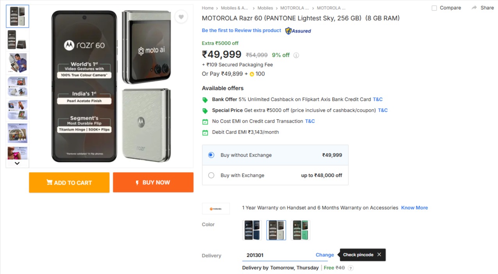This screenshot has width=498, height=274.
Task: Click the Share arrow icon
Action: (474, 8)
